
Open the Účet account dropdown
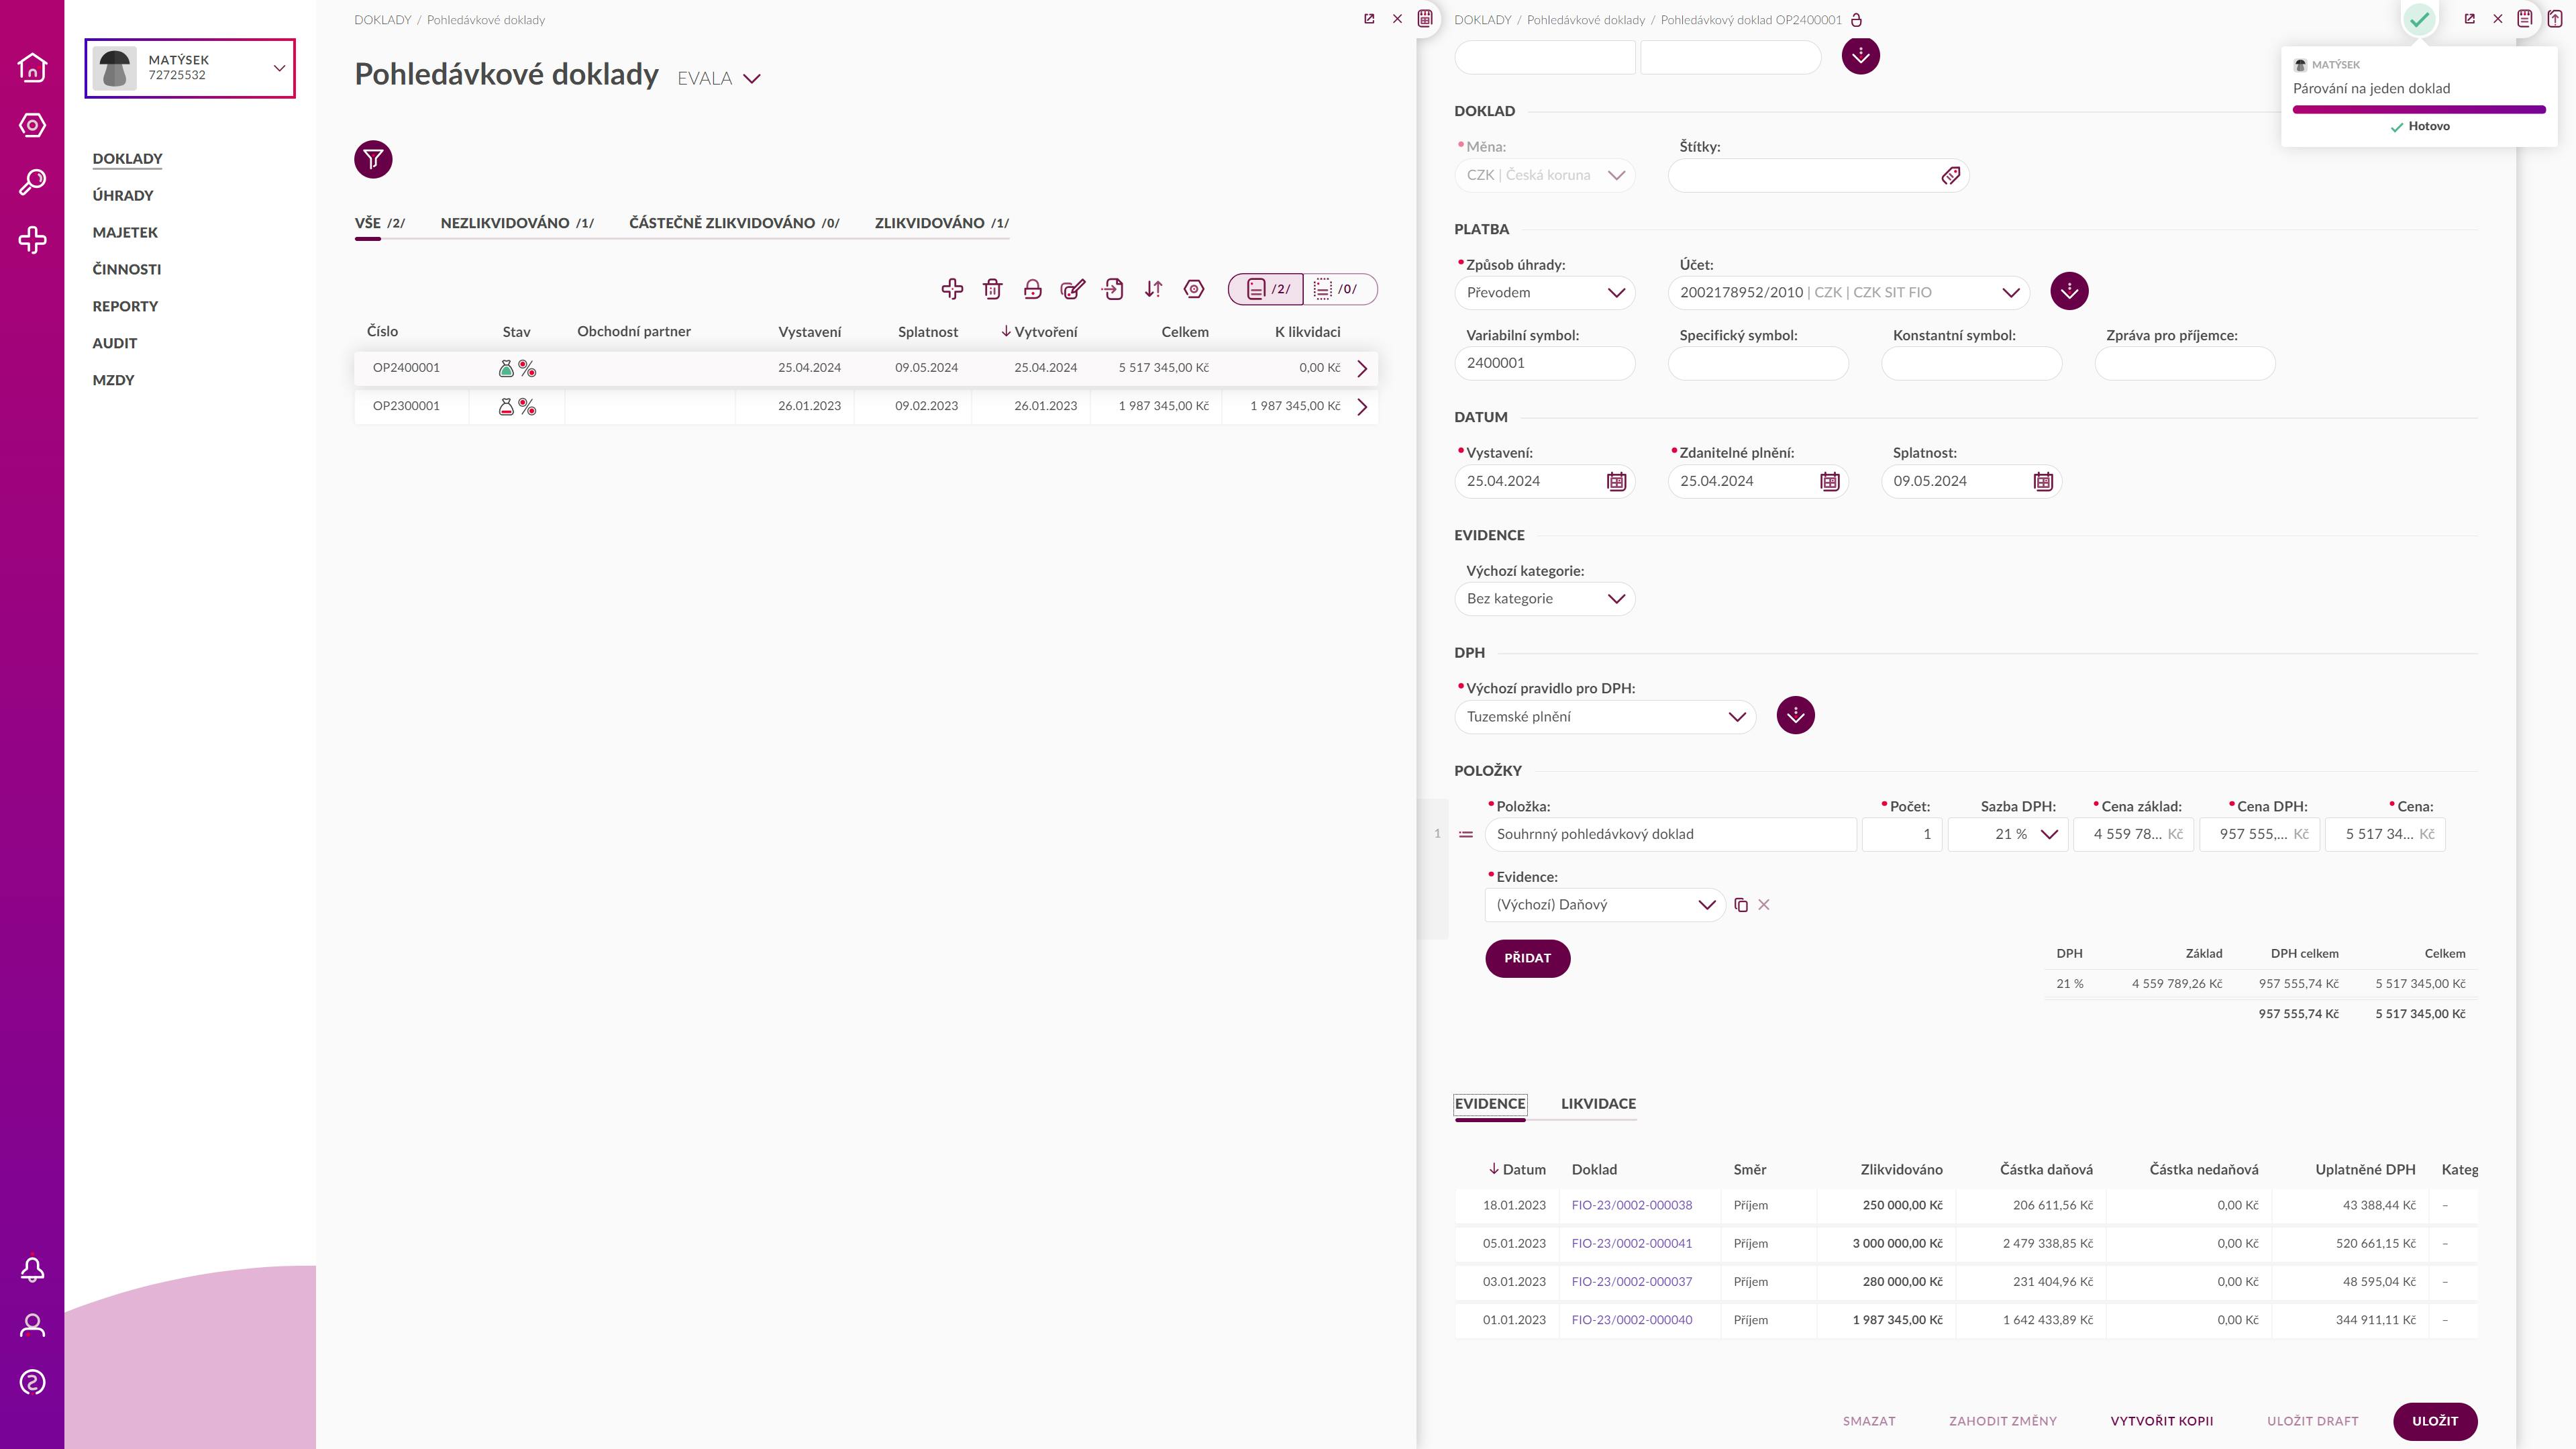coord(1849,293)
